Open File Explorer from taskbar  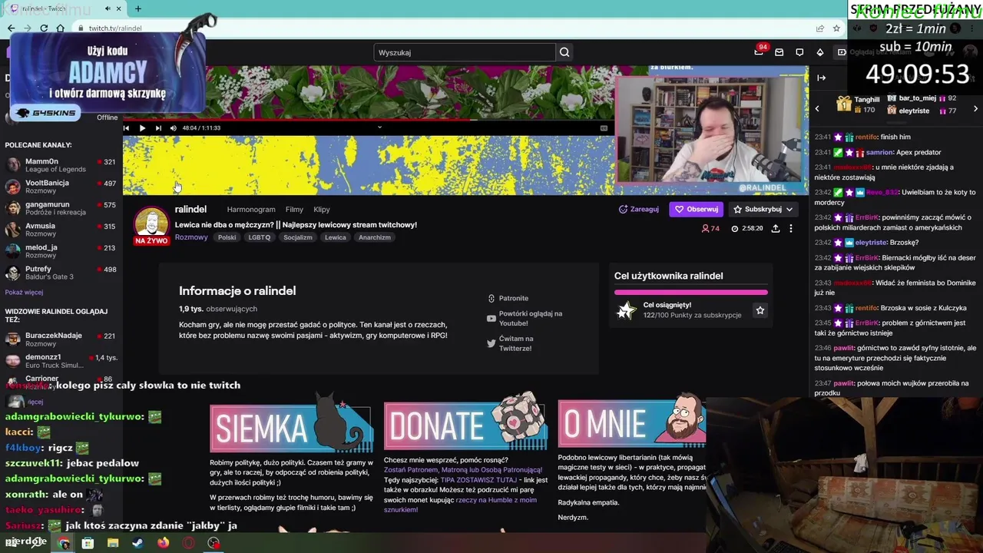[113, 543]
